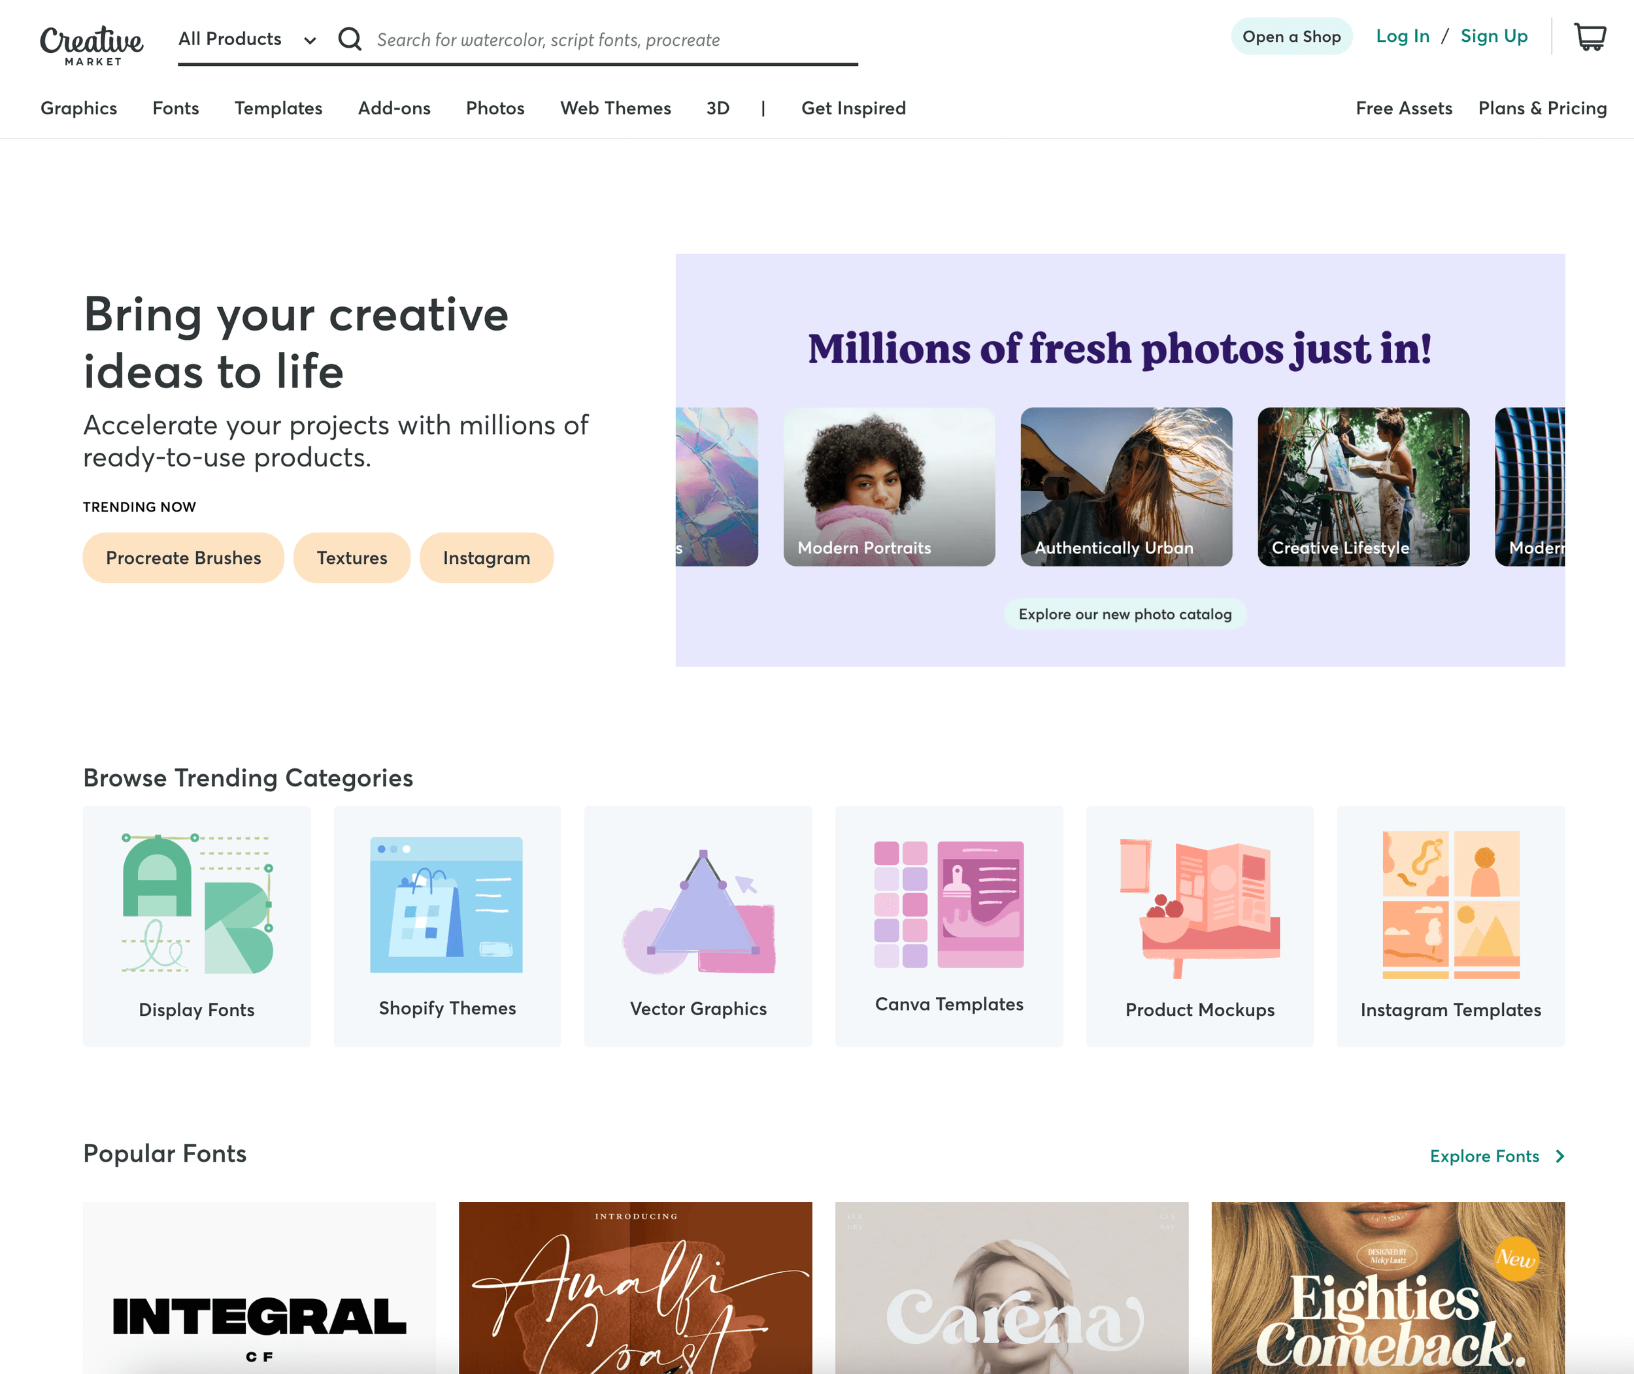Expand the All Products dropdown
The image size is (1634, 1374).
247,39
